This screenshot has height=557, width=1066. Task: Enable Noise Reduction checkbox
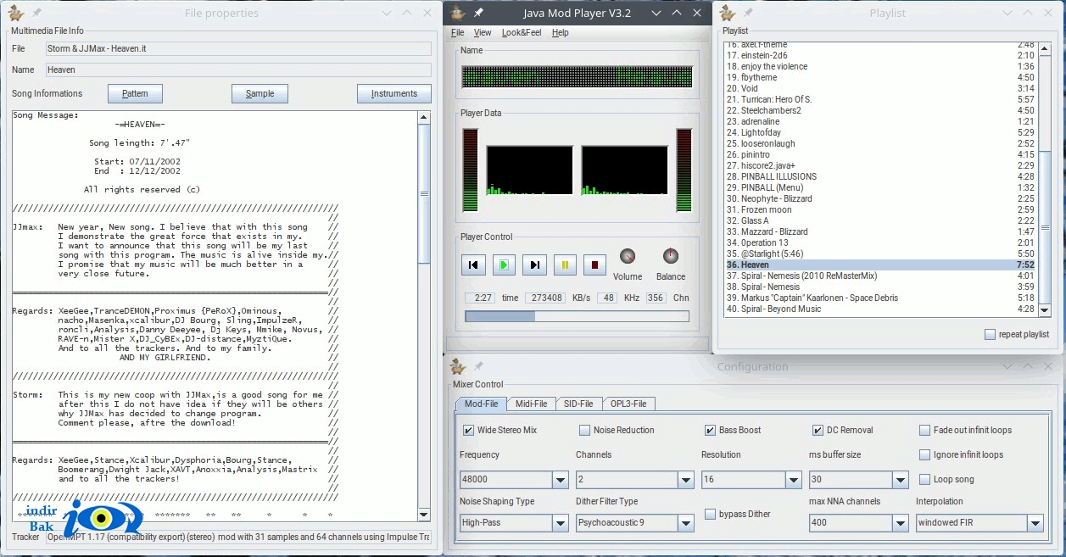tap(585, 430)
